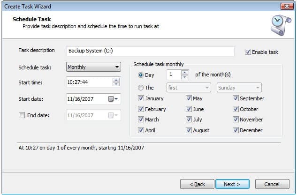Open the Schedule task Monthly dropdown
The height and width of the screenshot is (195, 297).
tap(93, 67)
